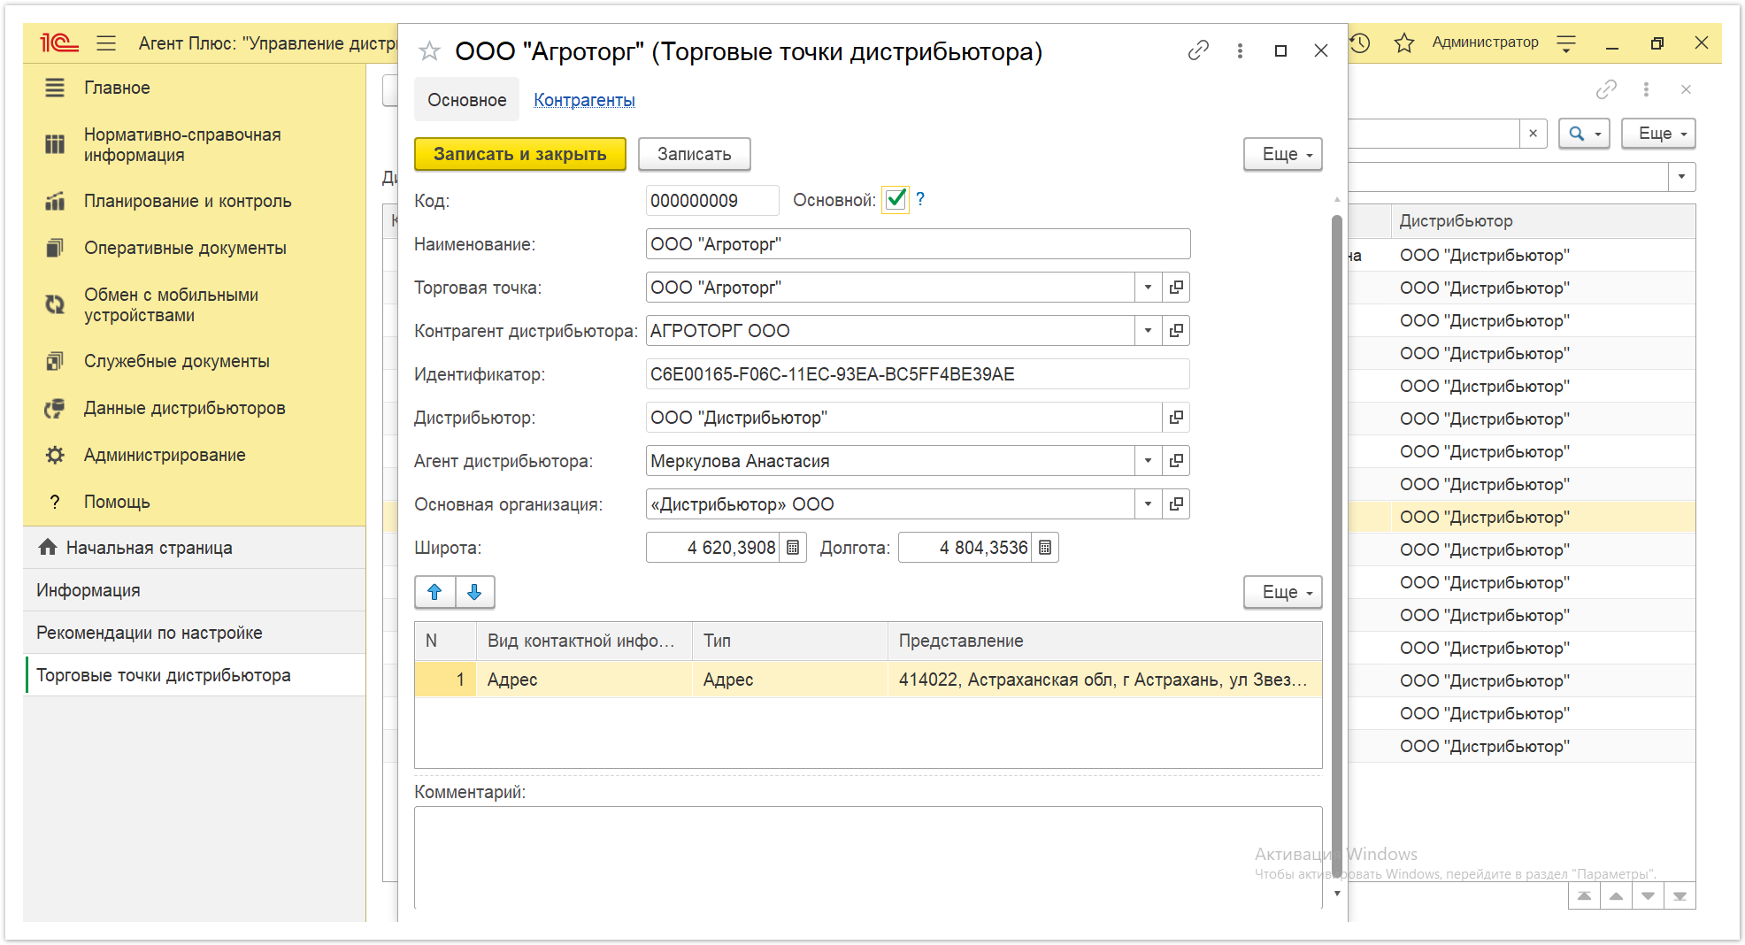Click the Идентификатор field value
The height and width of the screenshot is (945, 1745).
pos(918,373)
